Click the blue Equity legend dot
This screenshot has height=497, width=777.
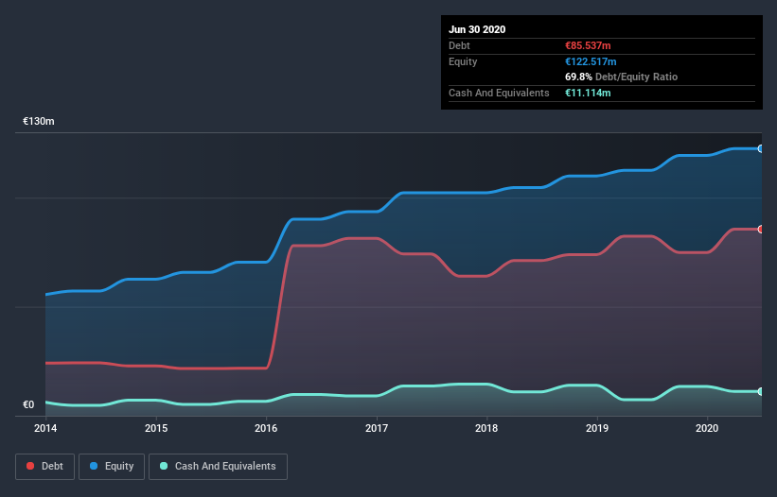[x=94, y=466]
